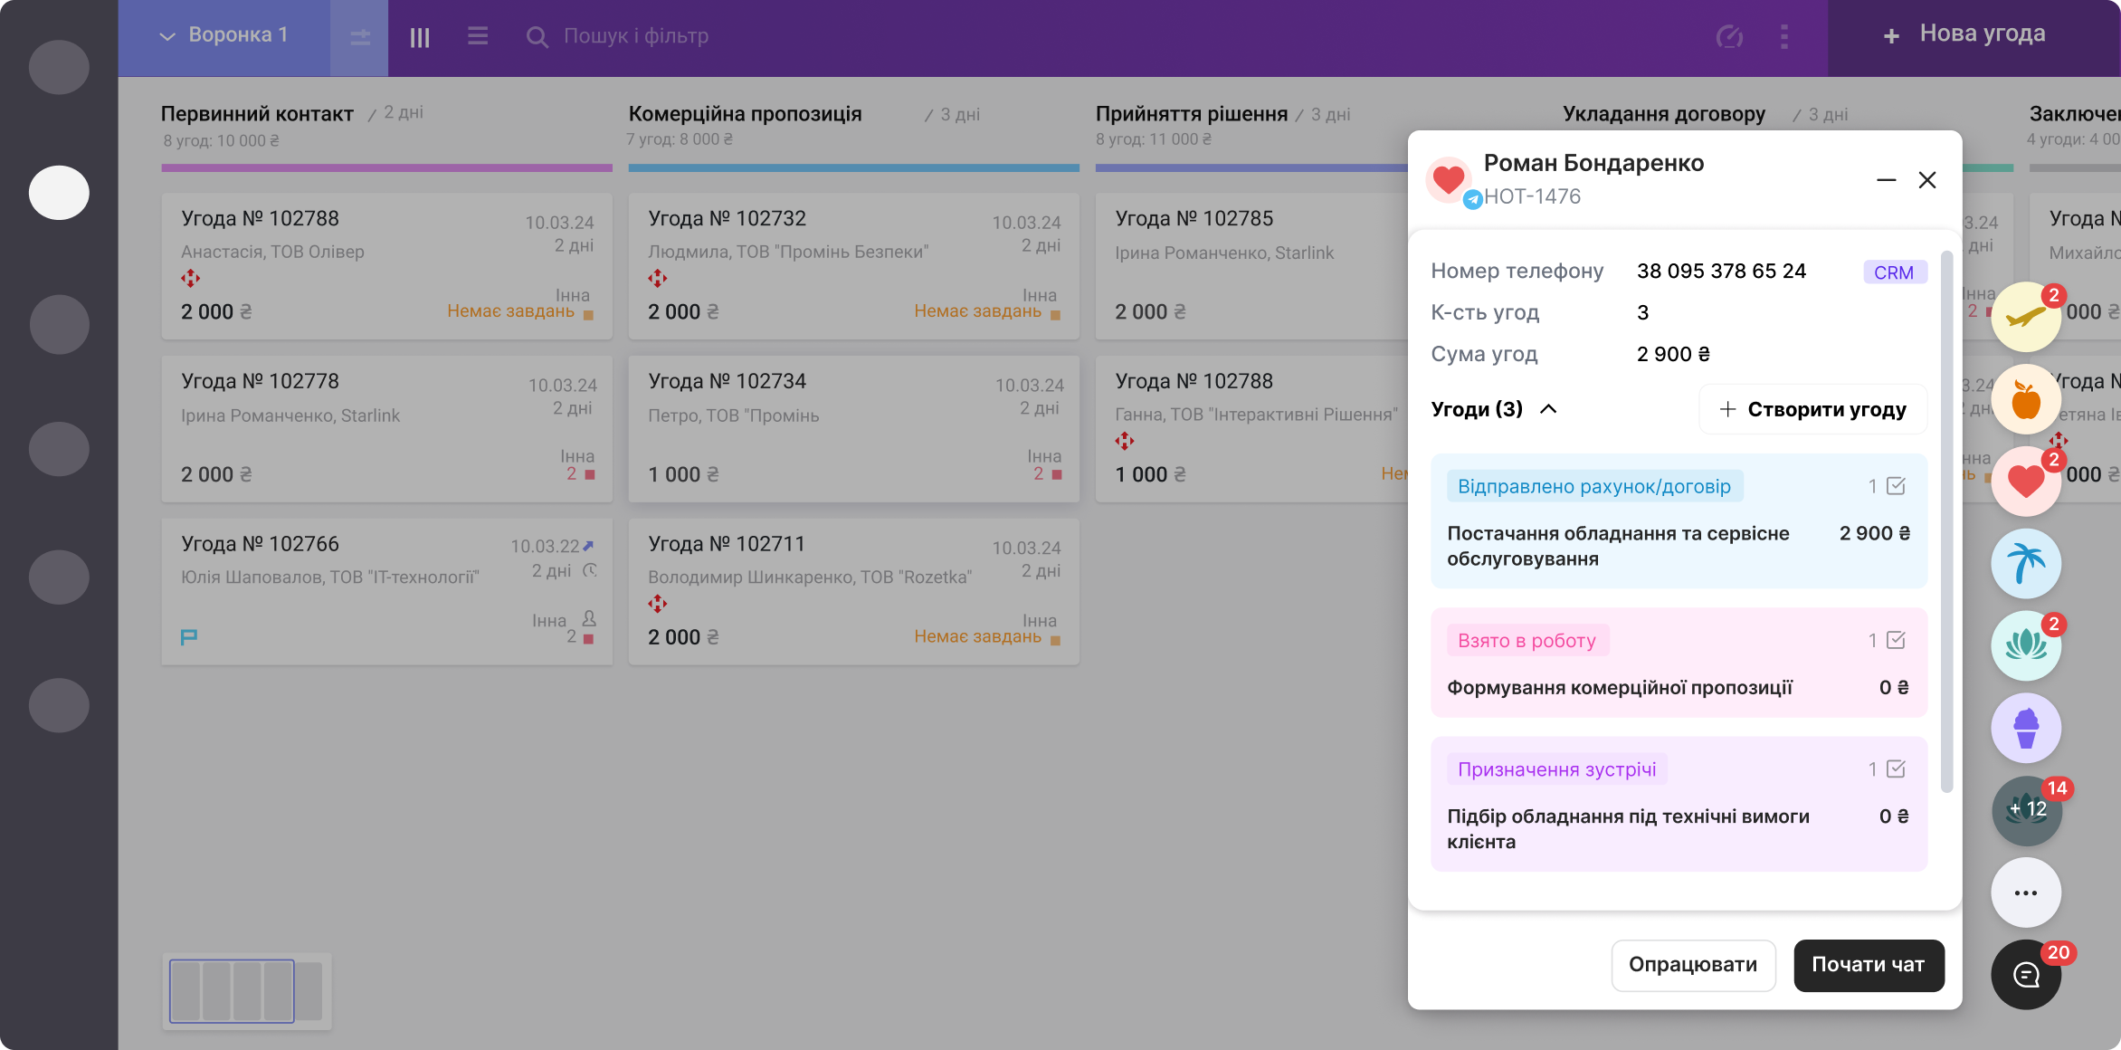This screenshot has height=1050, width=2121.
Task: Open chat messages icon with 20 badge
Action: (2025, 974)
